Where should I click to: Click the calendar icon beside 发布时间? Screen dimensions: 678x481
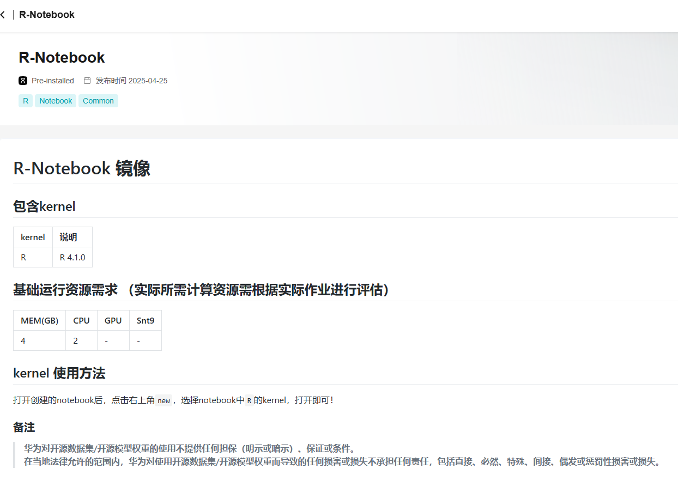(87, 81)
